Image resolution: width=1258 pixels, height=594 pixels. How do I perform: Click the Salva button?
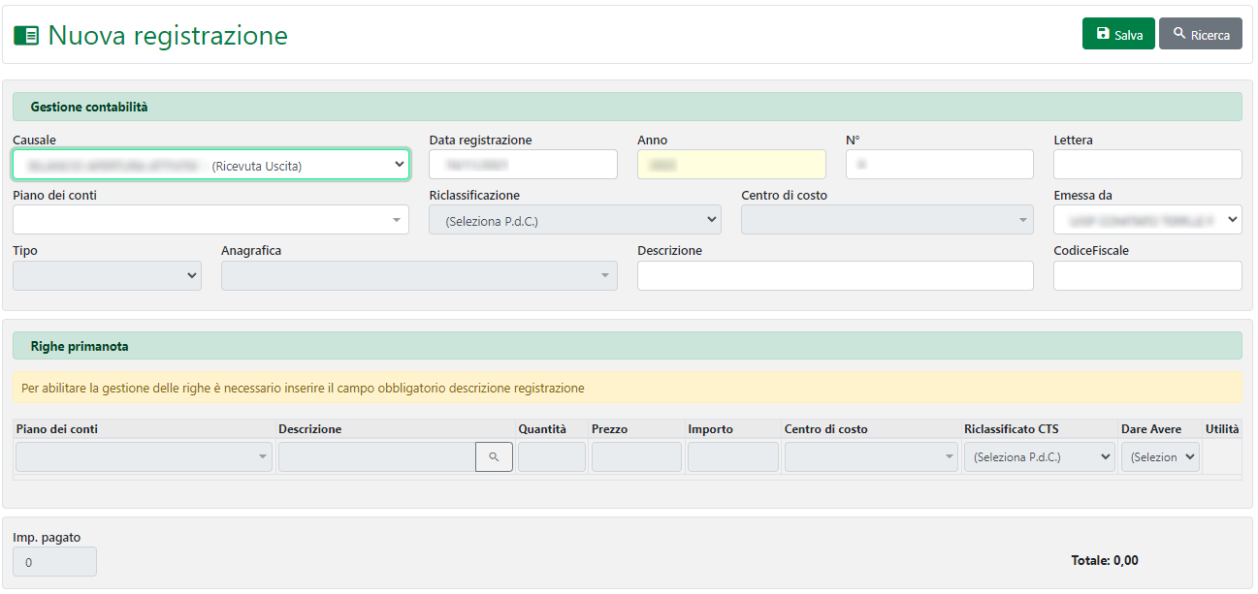pyautogui.click(x=1117, y=34)
